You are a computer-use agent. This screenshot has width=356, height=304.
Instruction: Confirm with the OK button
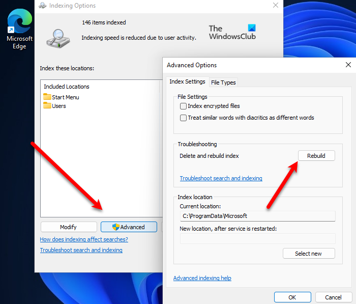[x=292, y=297]
